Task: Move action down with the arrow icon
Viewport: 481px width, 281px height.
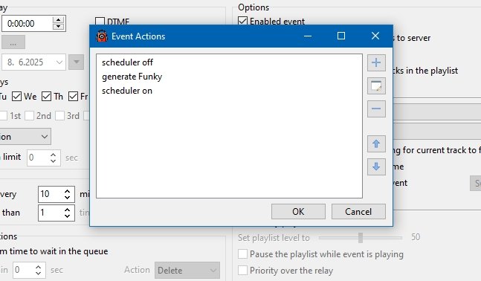Action: (x=376, y=167)
